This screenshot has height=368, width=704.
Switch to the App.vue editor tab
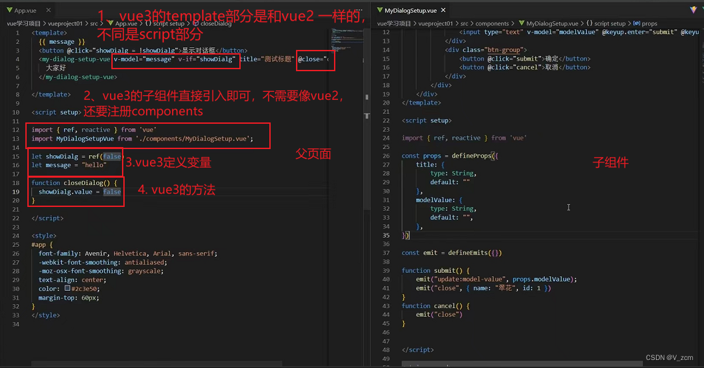pos(27,10)
